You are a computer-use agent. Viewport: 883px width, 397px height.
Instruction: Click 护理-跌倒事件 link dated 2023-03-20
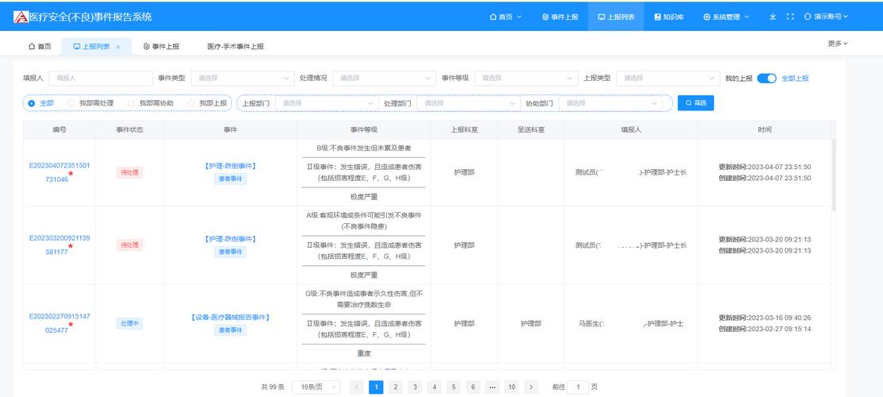[230, 239]
